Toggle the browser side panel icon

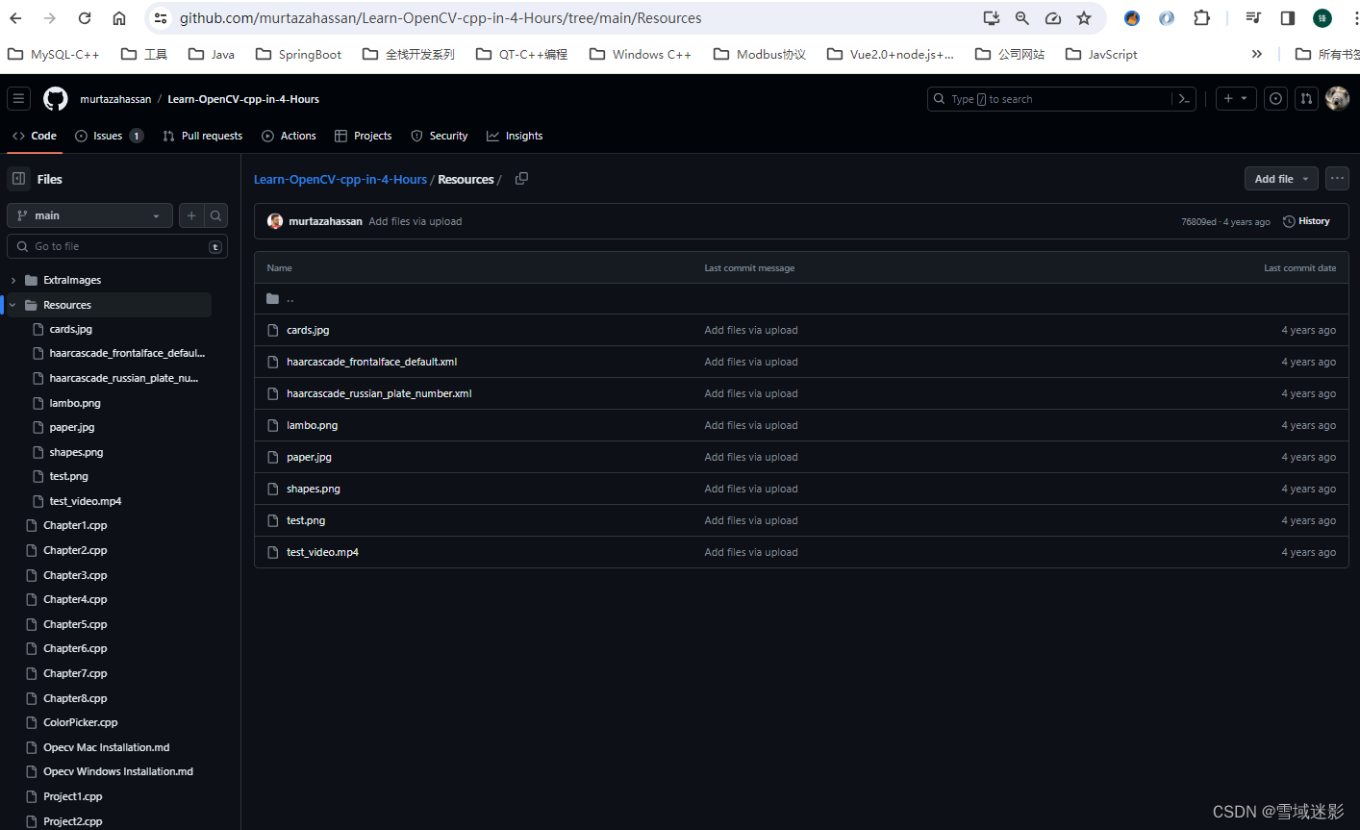pos(1288,18)
